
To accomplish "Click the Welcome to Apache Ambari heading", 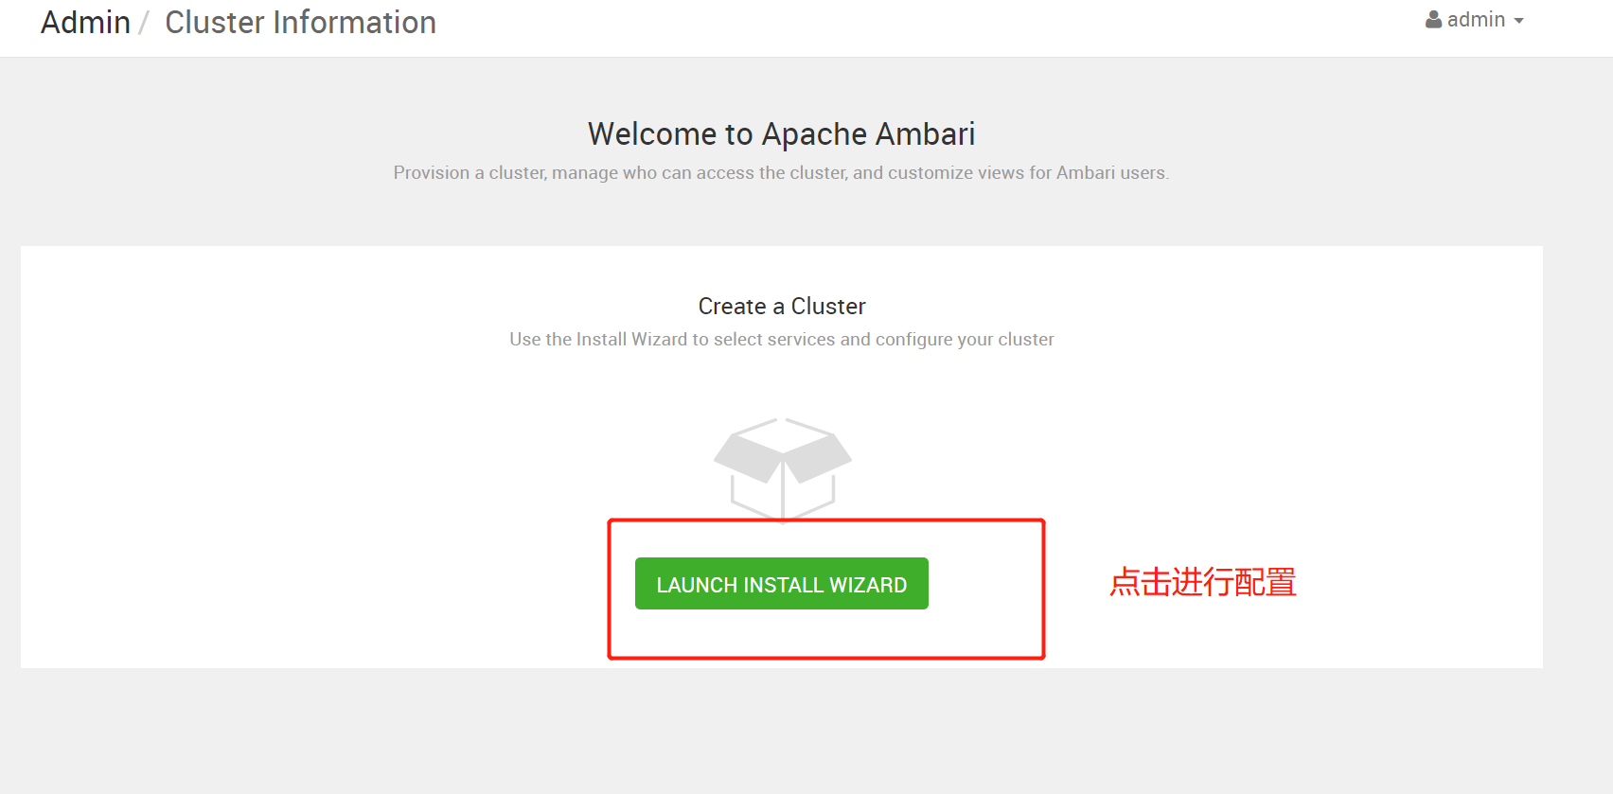I will tap(782, 133).
